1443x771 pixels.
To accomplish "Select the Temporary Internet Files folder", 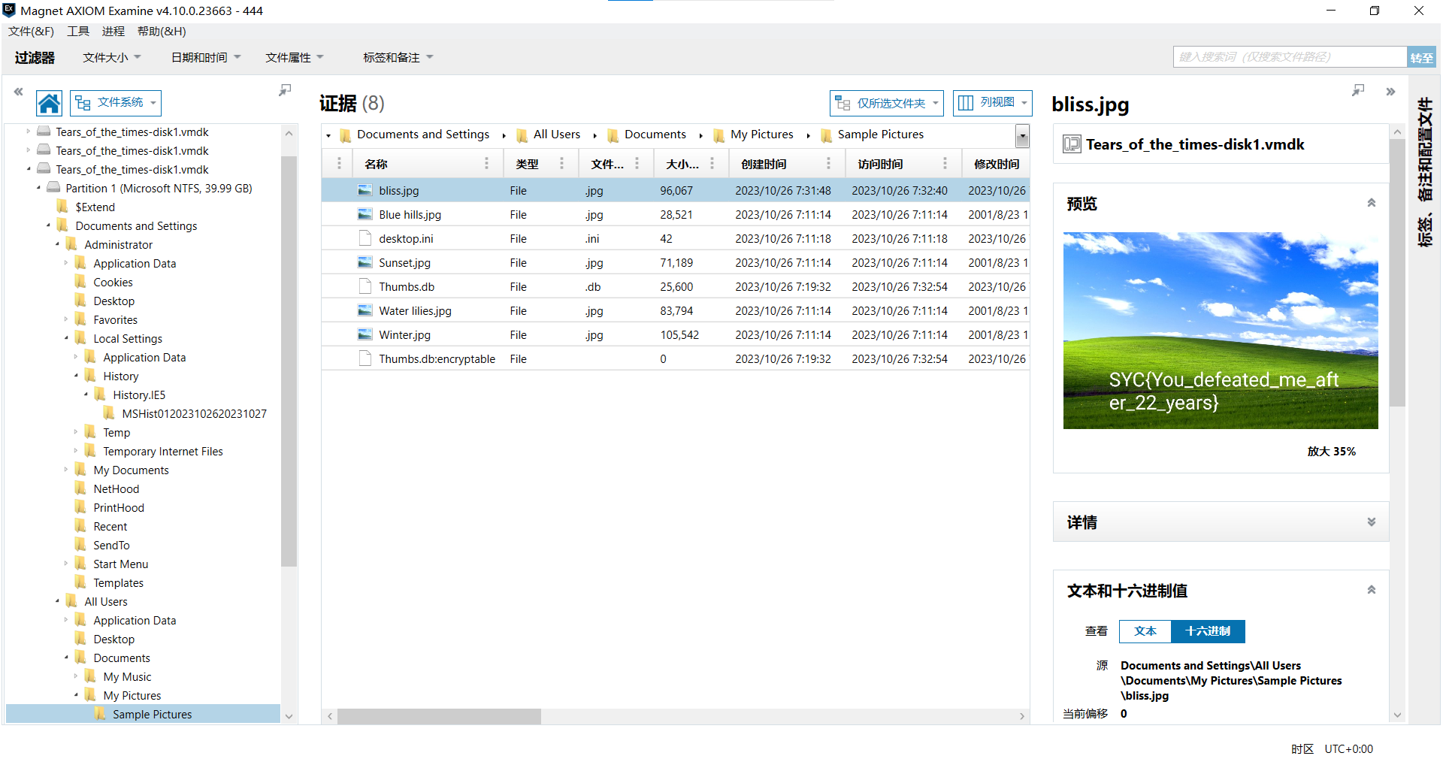I will pyautogui.click(x=163, y=451).
